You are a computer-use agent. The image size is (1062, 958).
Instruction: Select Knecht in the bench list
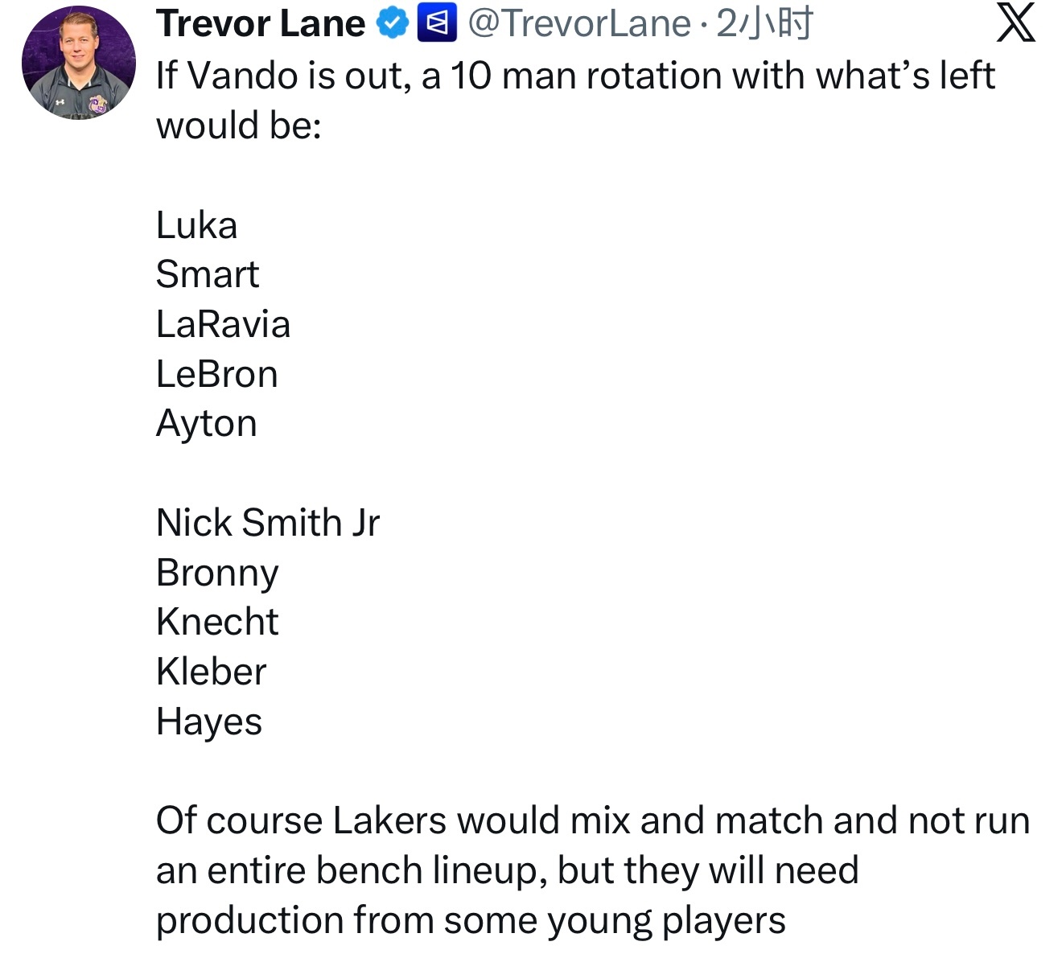[217, 622]
